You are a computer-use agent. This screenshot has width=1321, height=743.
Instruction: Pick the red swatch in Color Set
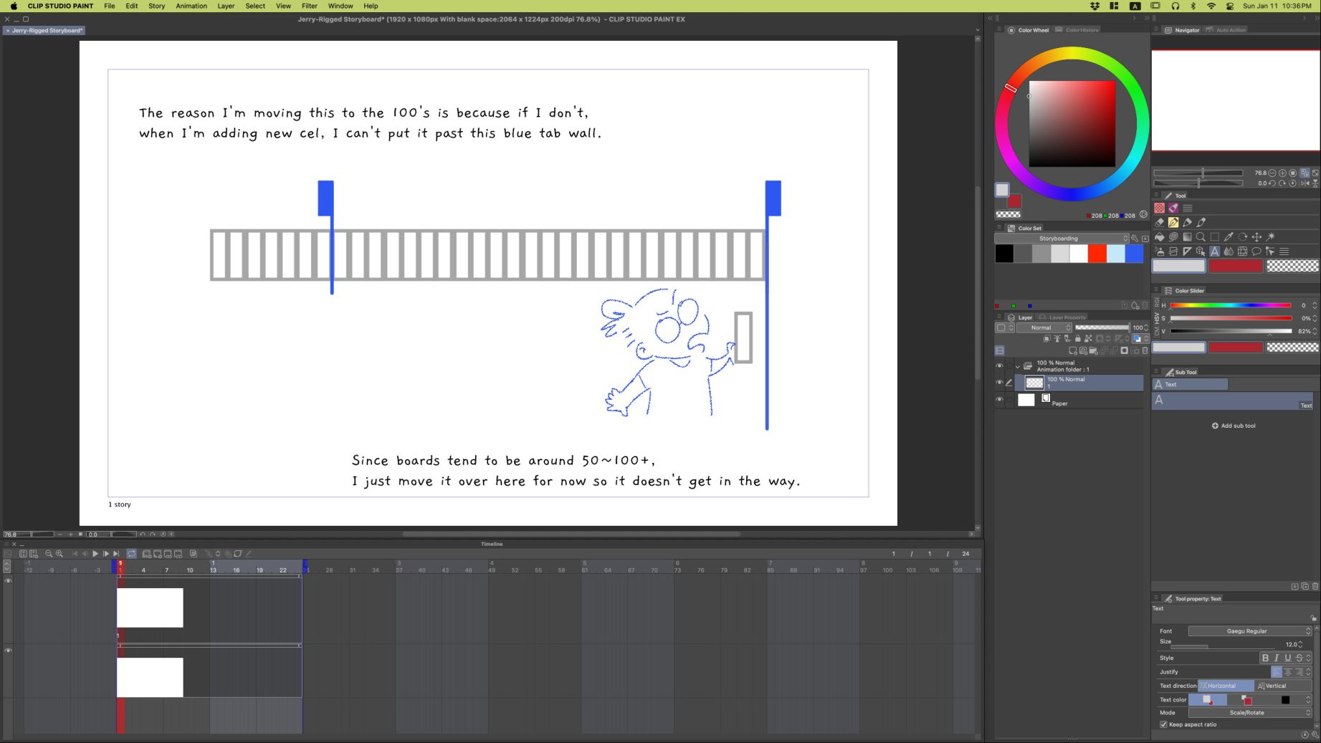(1097, 254)
